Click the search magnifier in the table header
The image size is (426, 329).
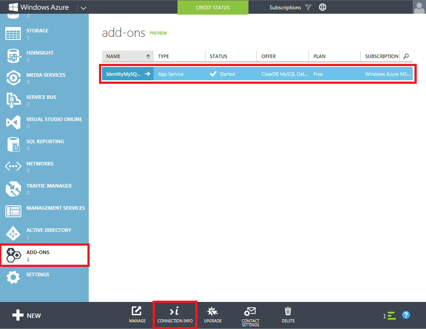405,56
